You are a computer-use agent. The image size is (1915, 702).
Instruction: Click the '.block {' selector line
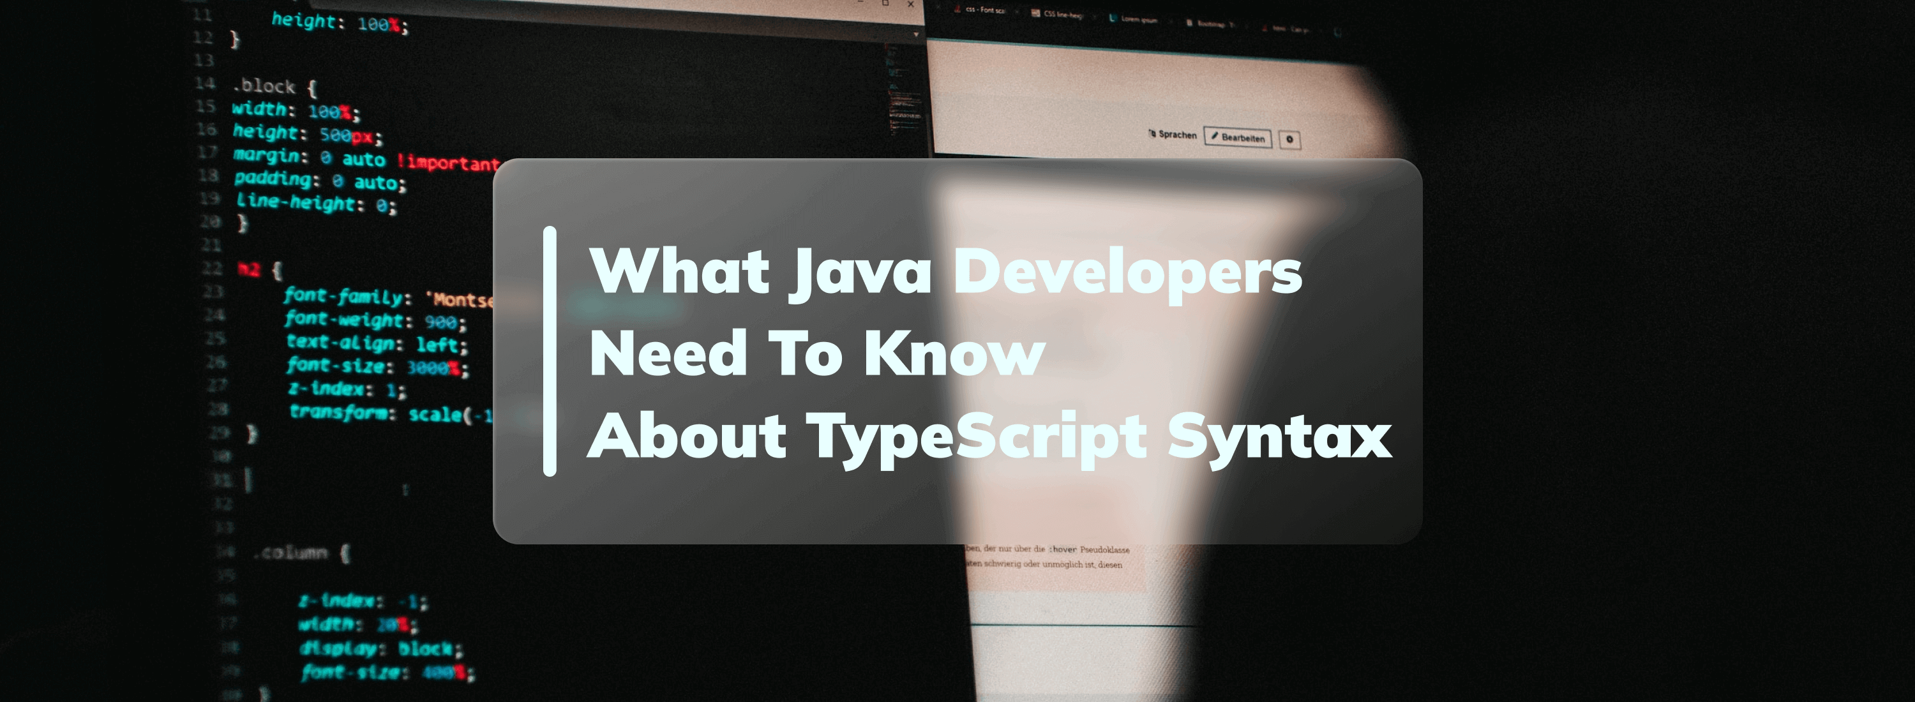click(x=274, y=87)
